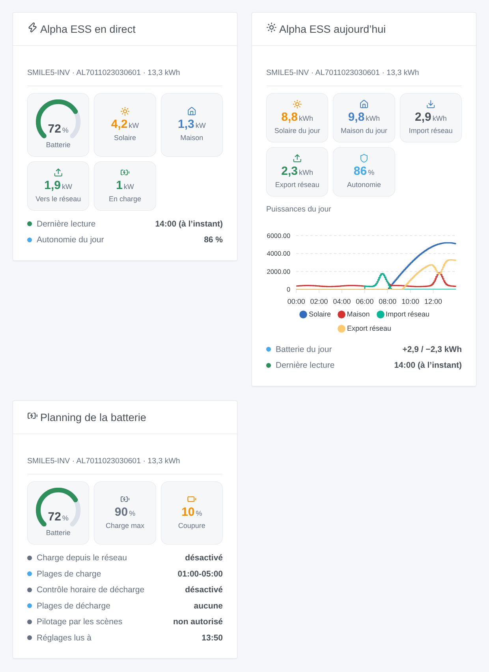The image size is (489, 672).
Task: Click the Autonomie du jour row
Action: point(125,240)
